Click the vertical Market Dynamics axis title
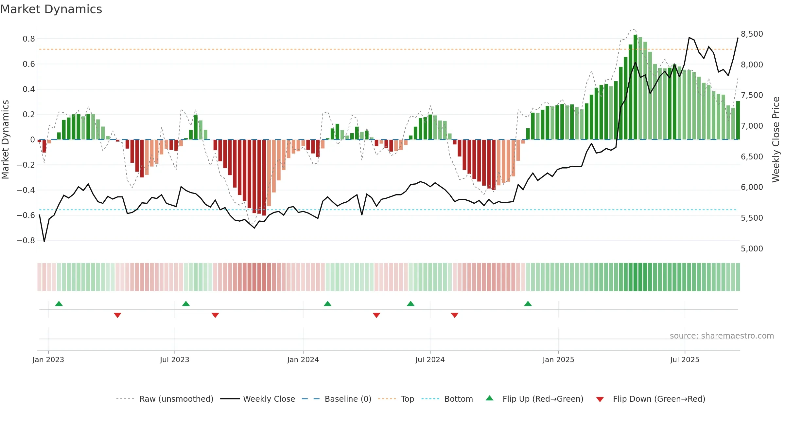This screenshot has width=785, height=442. [x=5, y=139]
